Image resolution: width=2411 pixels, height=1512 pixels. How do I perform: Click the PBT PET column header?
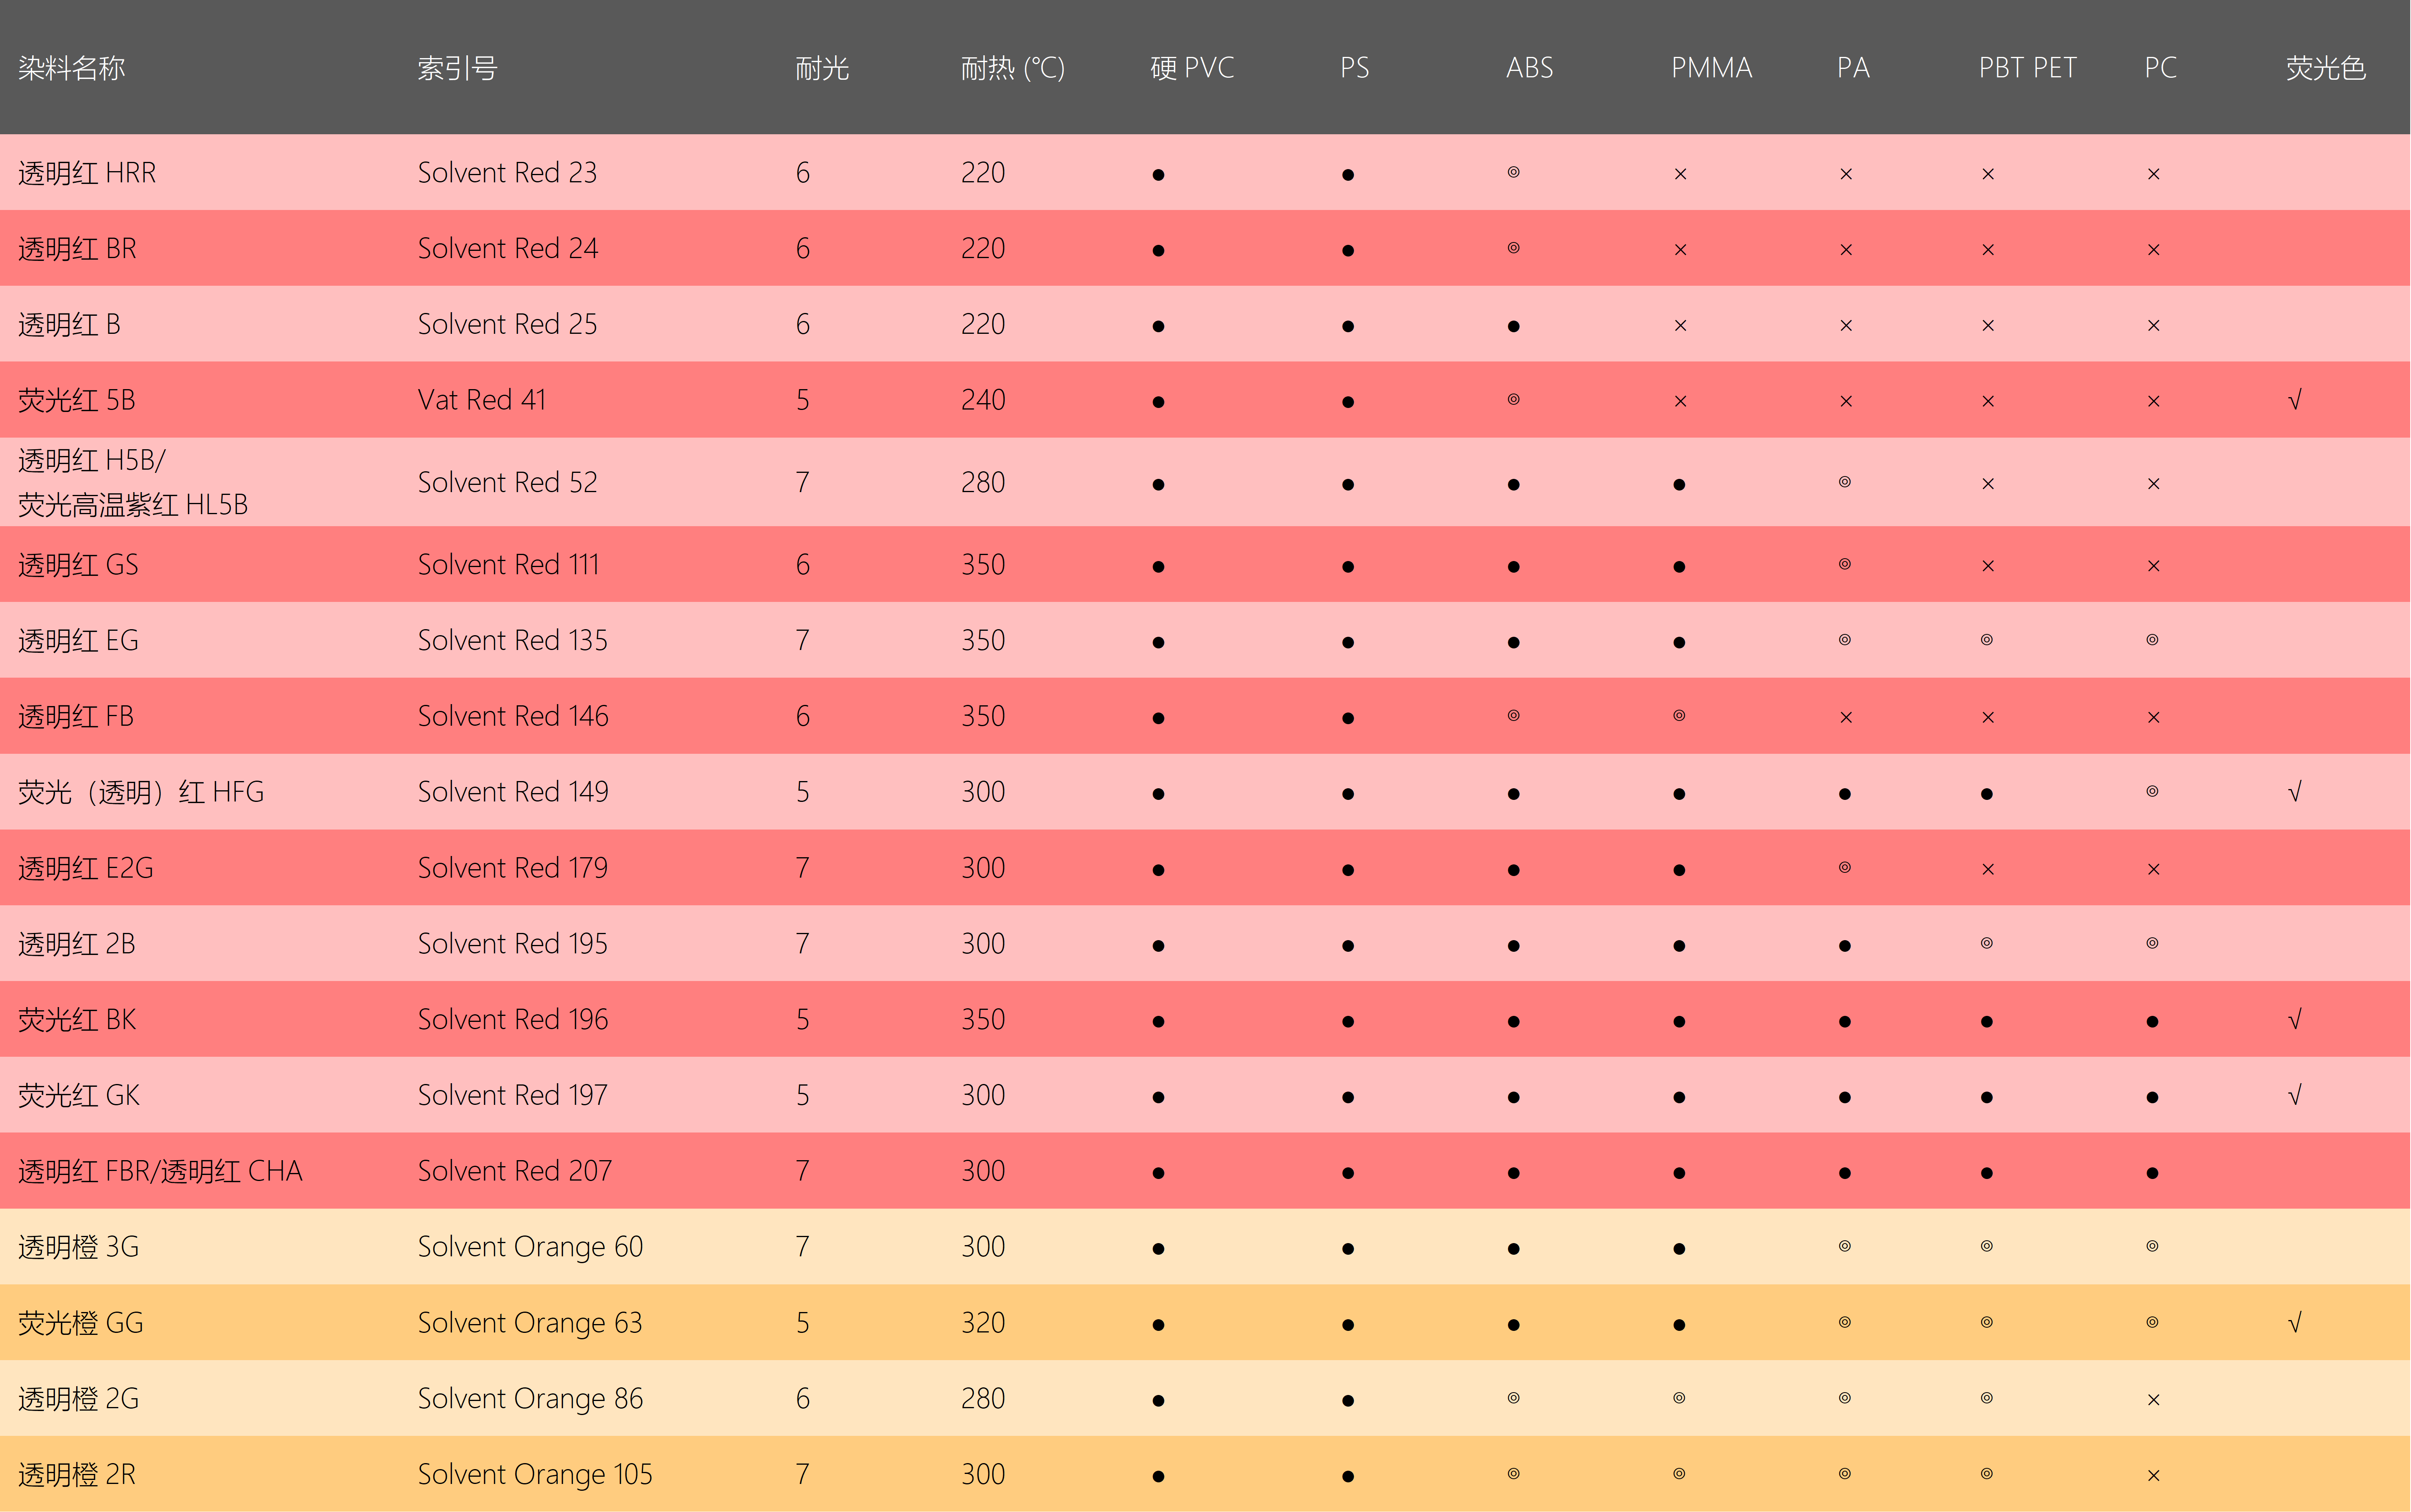point(2028,68)
